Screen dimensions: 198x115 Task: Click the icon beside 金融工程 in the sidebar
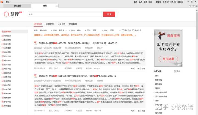(x=2, y=89)
